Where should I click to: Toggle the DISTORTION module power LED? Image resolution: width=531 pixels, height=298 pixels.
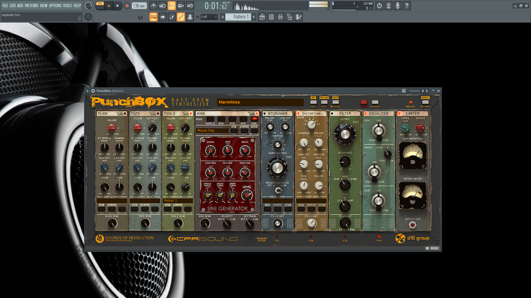pos(298,114)
